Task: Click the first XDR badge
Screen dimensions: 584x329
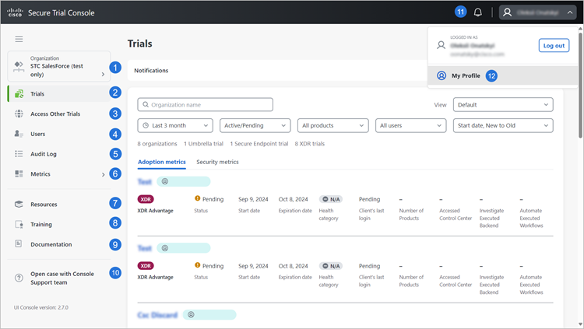Action: (146, 199)
